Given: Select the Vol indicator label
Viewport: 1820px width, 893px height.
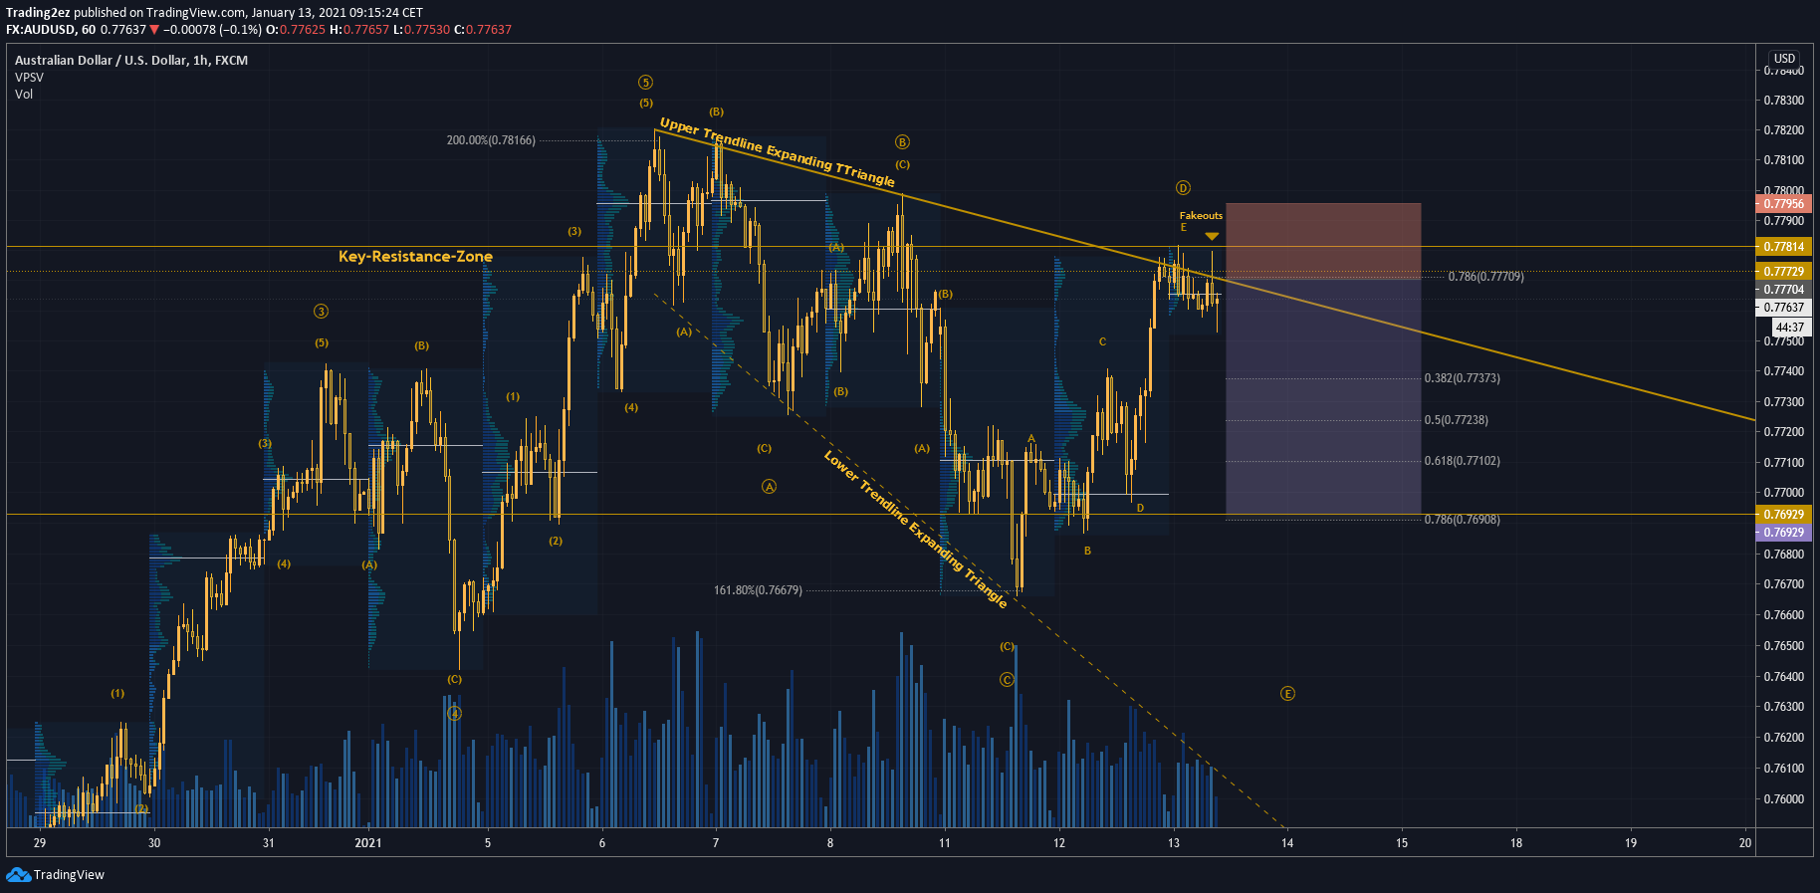Looking at the screenshot, I should click(x=24, y=95).
